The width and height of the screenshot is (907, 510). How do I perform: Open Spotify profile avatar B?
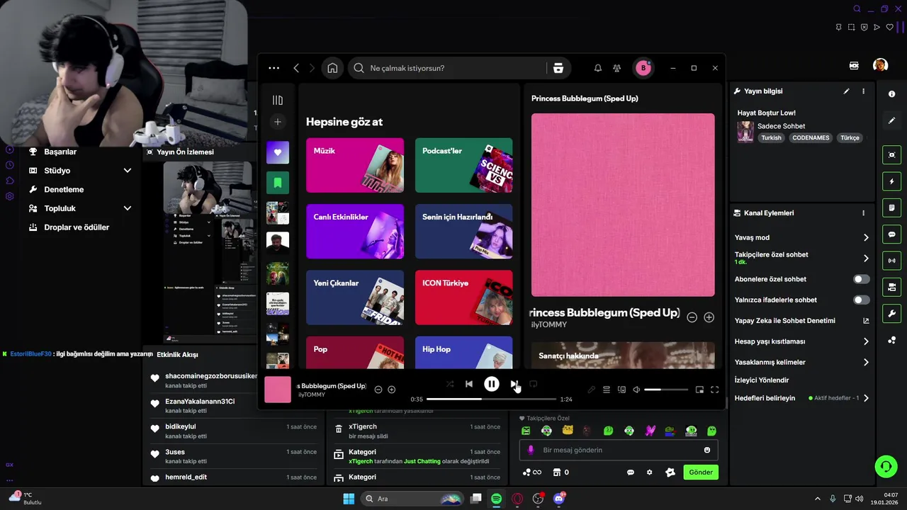643,68
